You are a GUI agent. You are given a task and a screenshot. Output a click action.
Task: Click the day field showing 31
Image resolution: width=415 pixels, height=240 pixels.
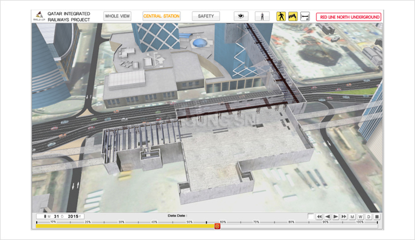point(56,216)
